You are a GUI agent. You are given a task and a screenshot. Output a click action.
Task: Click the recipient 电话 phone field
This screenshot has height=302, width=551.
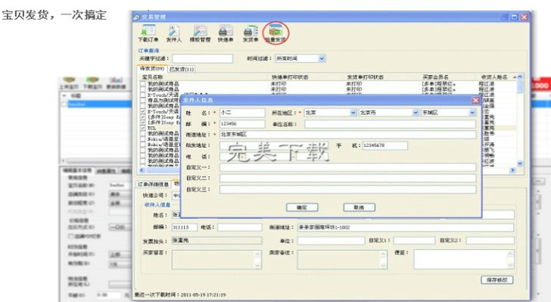pos(240,228)
